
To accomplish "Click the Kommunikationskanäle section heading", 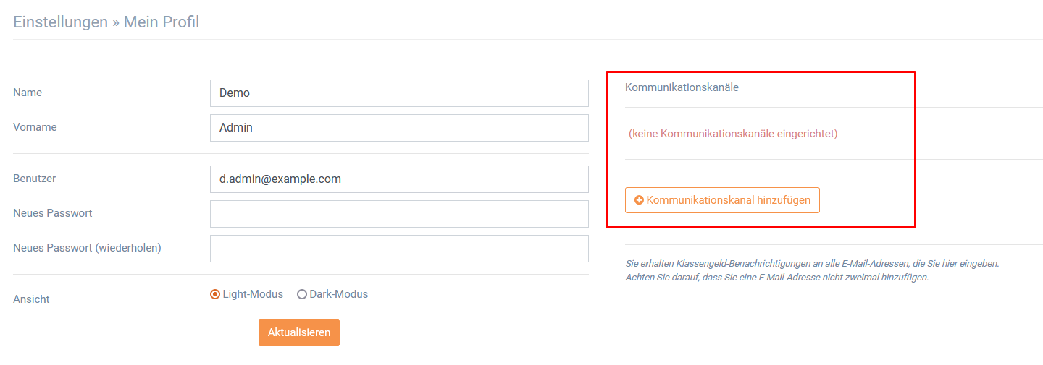I will click(682, 87).
